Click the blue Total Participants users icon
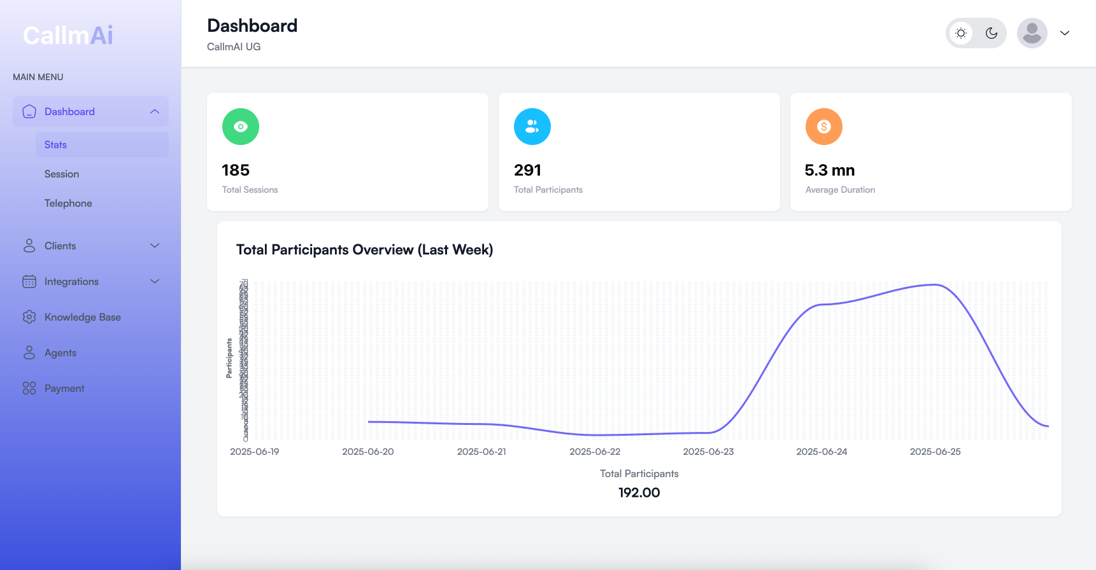This screenshot has height=570, width=1096. pos(532,127)
